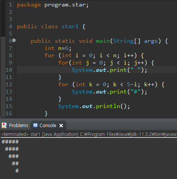Click the class name star1

(x=70, y=26)
